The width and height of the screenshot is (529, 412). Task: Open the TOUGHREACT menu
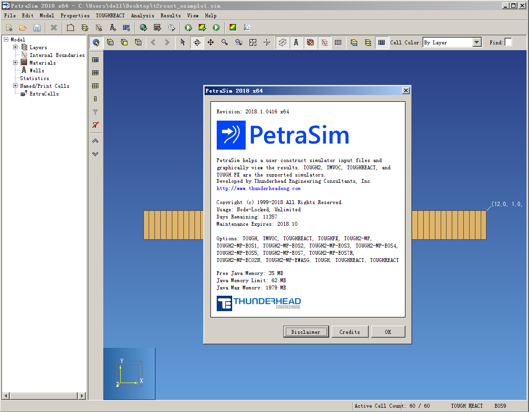pyautogui.click(x=111, y=15)
